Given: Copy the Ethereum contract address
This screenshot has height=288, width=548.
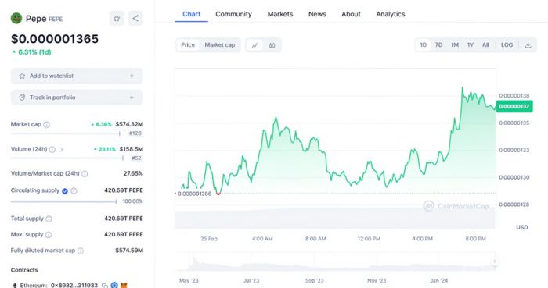Looking at the screenshot, I should 104,285.
